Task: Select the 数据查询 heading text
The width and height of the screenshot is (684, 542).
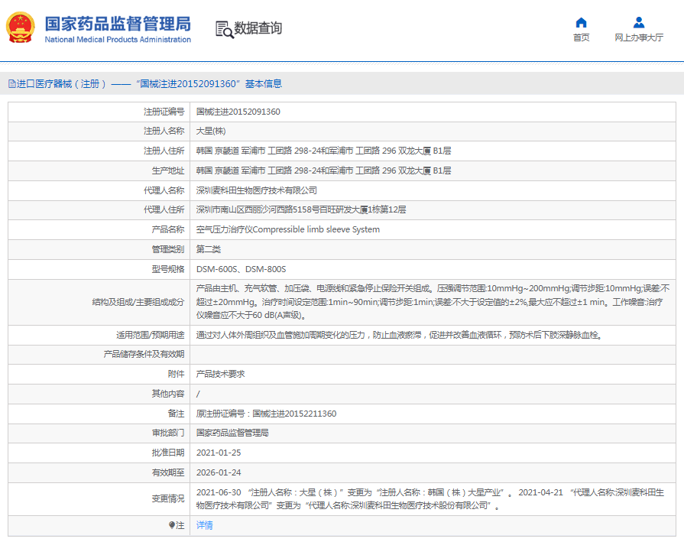Action: point(258,29)
